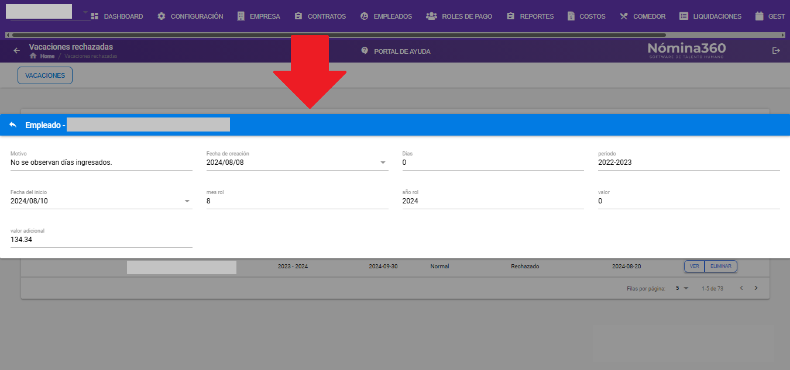Click the empleados face icon
Image resolution: width=790 pixels, height=370 pixels.
click(364, 16)
